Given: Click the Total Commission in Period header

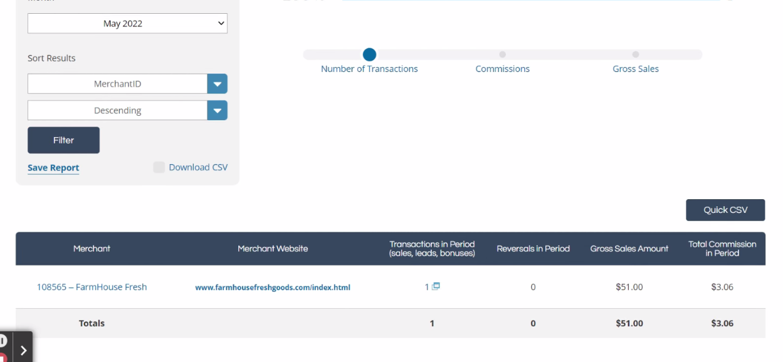Looking at the screenshot, I should click(722, 249).
